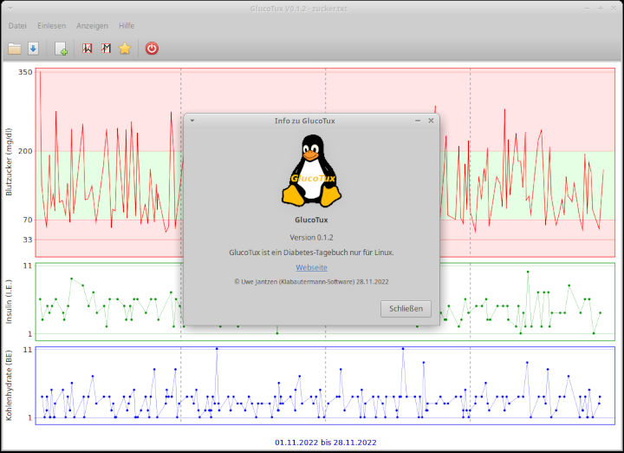The width and height of the screenshot is (624, 453).
Task: Open file with the folder toolbar icon
Action: pyautogui.click(x=15, y=49)
